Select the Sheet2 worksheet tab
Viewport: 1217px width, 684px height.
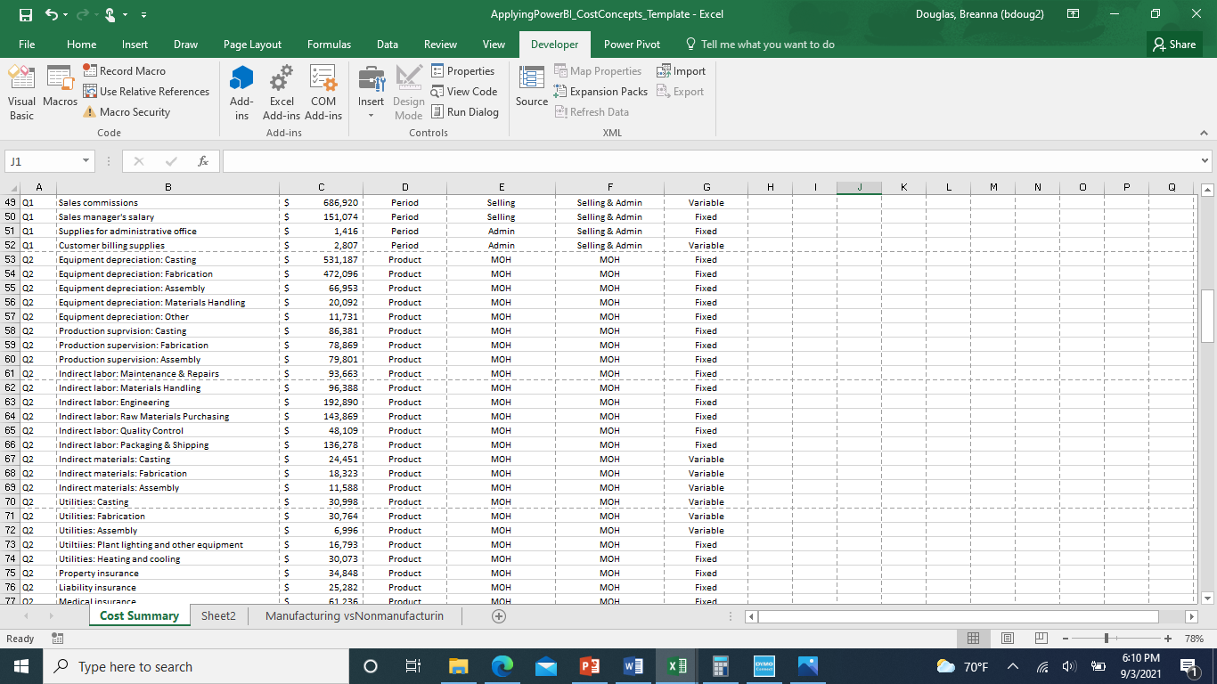[x=217, y=615]
